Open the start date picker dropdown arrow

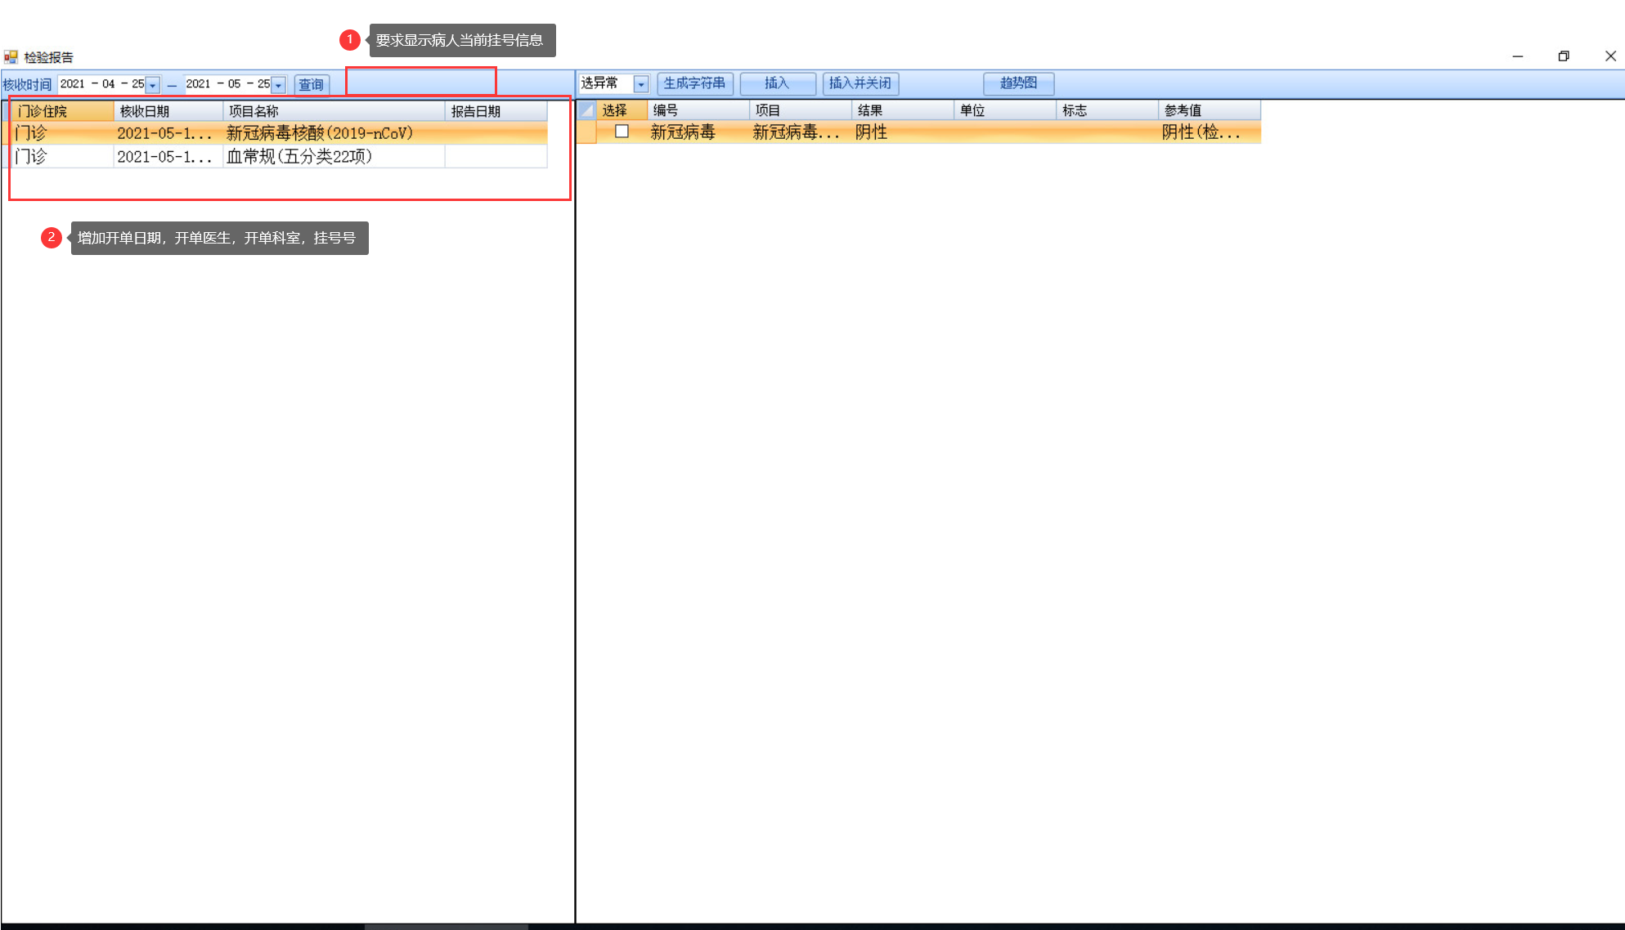tap(153, 85)
